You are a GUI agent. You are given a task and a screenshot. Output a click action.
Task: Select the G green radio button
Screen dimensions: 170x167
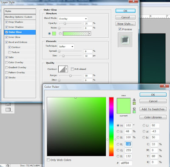[x=118, y=150]
